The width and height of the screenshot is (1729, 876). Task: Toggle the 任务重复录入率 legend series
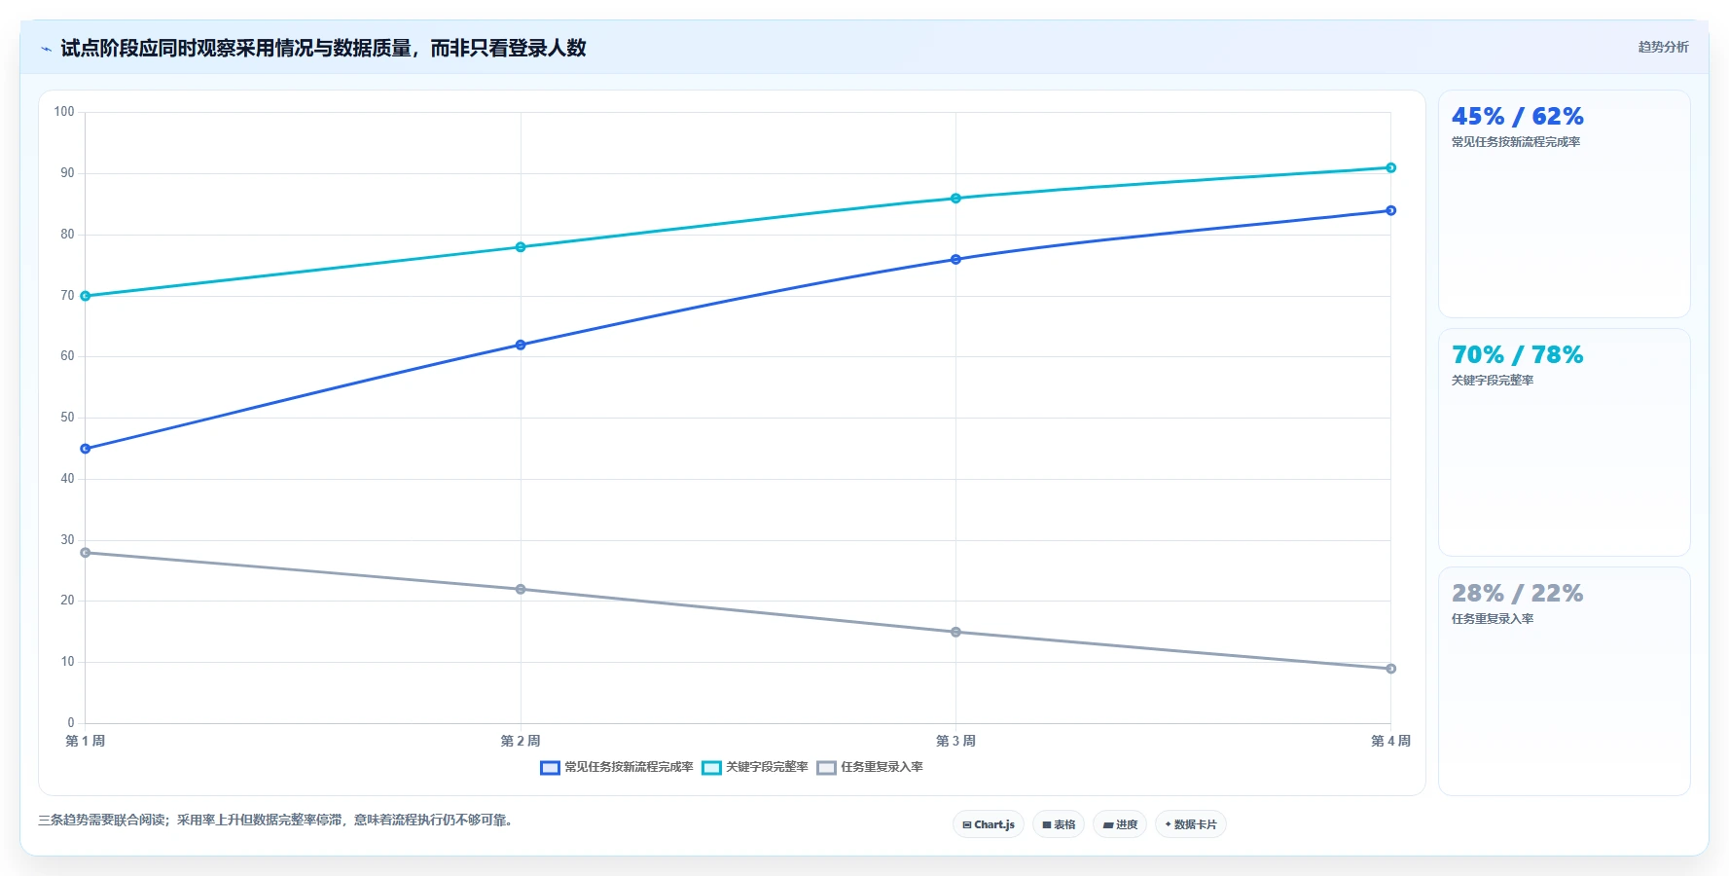870,767
